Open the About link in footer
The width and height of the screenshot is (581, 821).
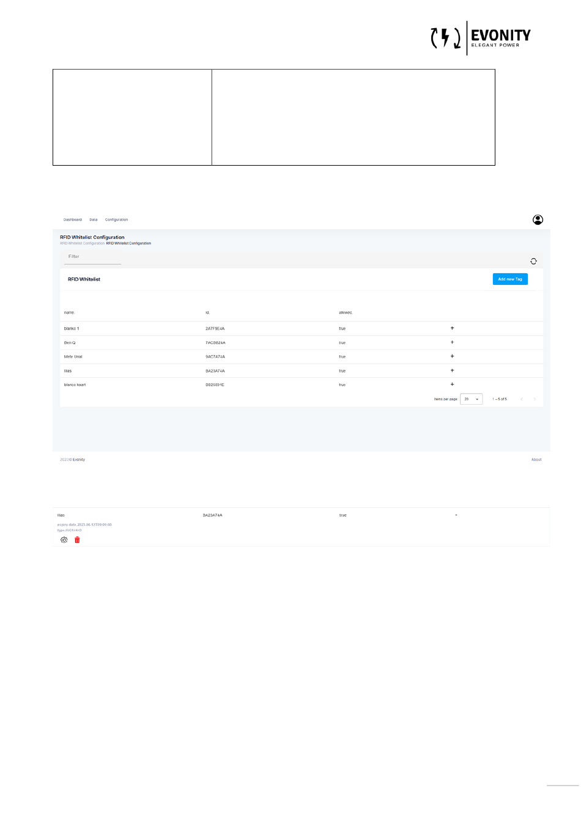tap(536, 460)
